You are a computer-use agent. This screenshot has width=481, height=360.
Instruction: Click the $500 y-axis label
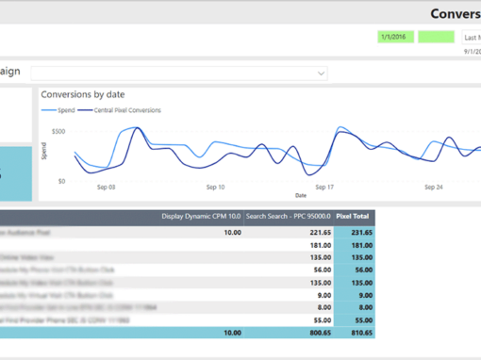tap(58, 131)
